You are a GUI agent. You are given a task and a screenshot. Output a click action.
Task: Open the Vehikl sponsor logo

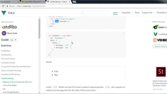tap(160, 40)
